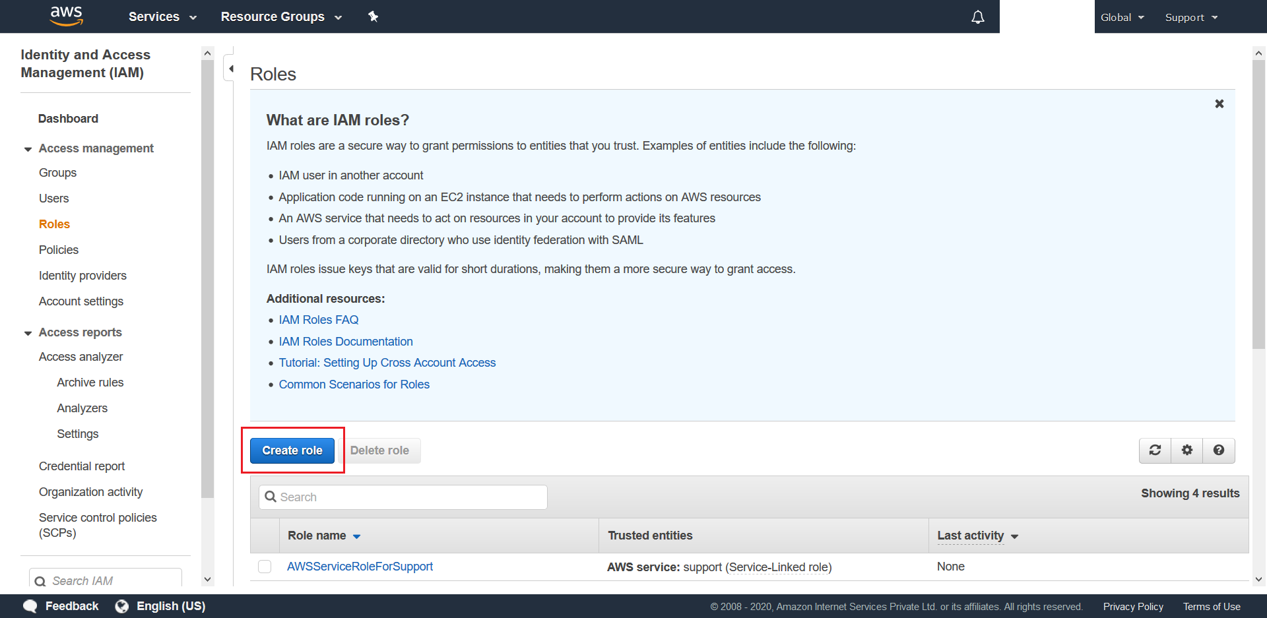Change language via English (US)
The width and height of the screenshot is (1267, 618).
pyautogui.click(x=171, y=606)
